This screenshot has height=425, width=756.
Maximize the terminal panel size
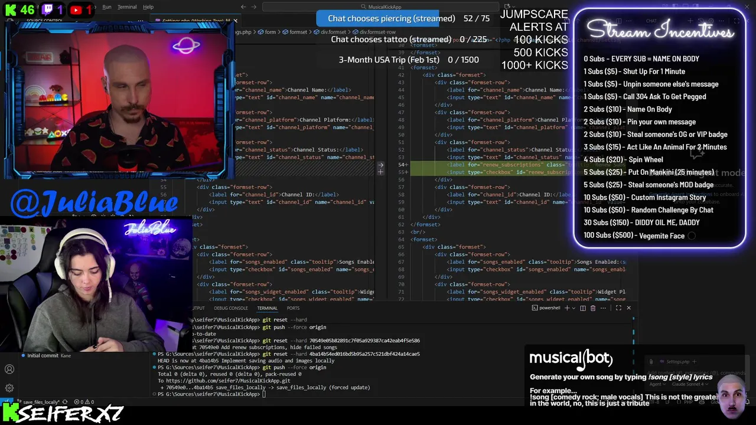618,308
